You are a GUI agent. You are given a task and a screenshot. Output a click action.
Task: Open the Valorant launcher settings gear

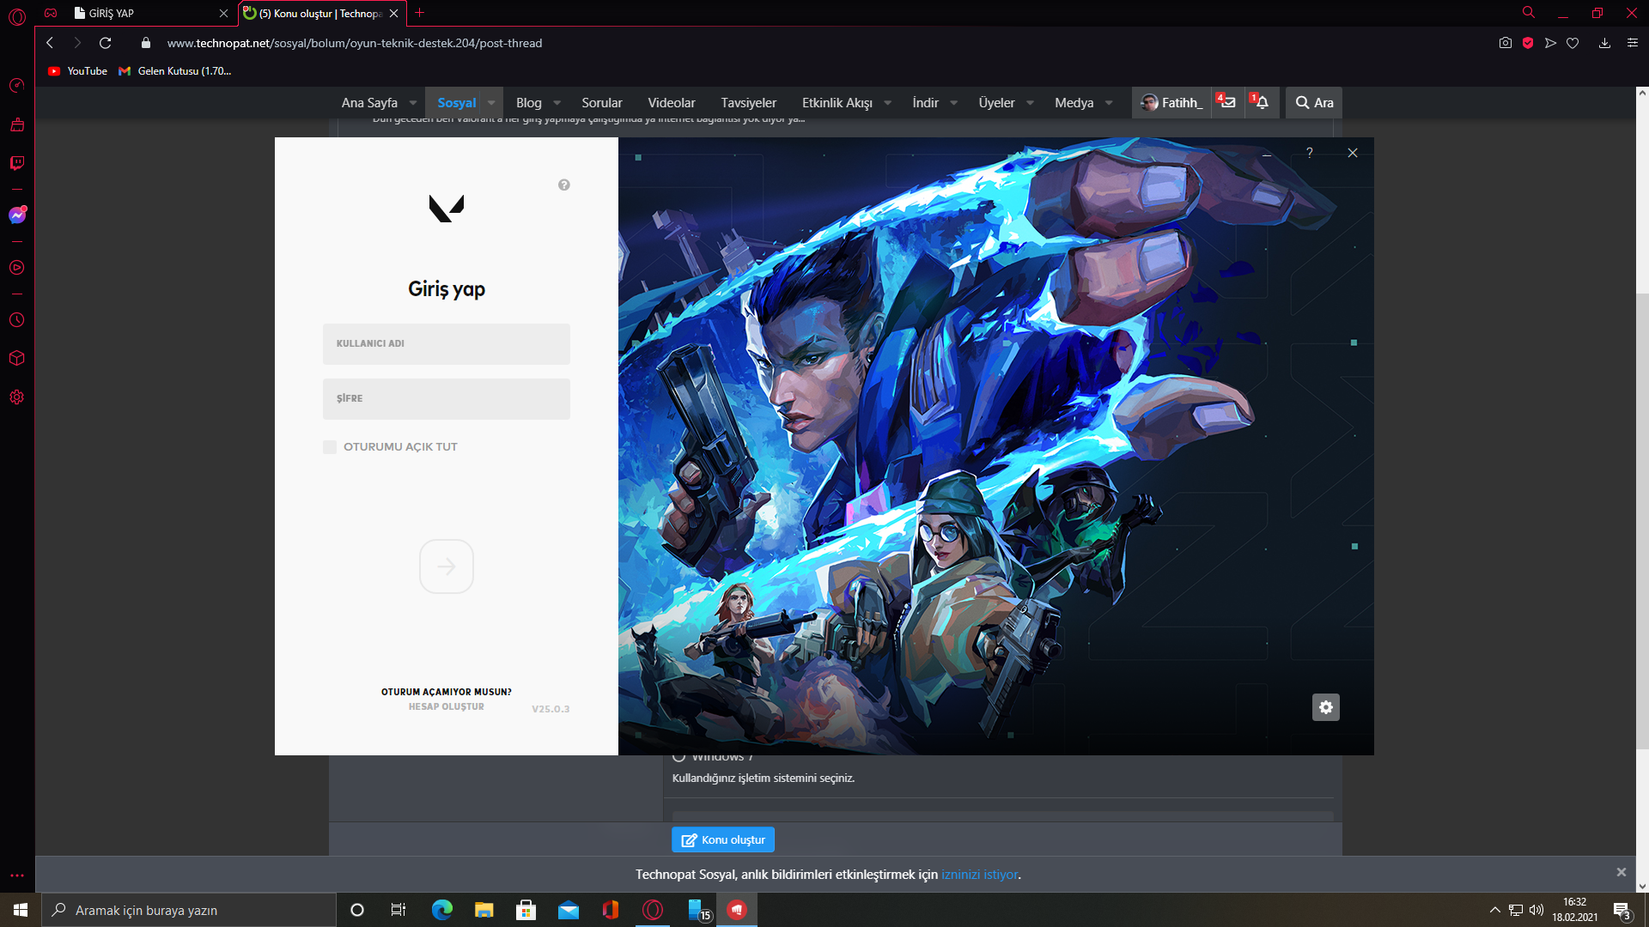[x=1325, y=707]
